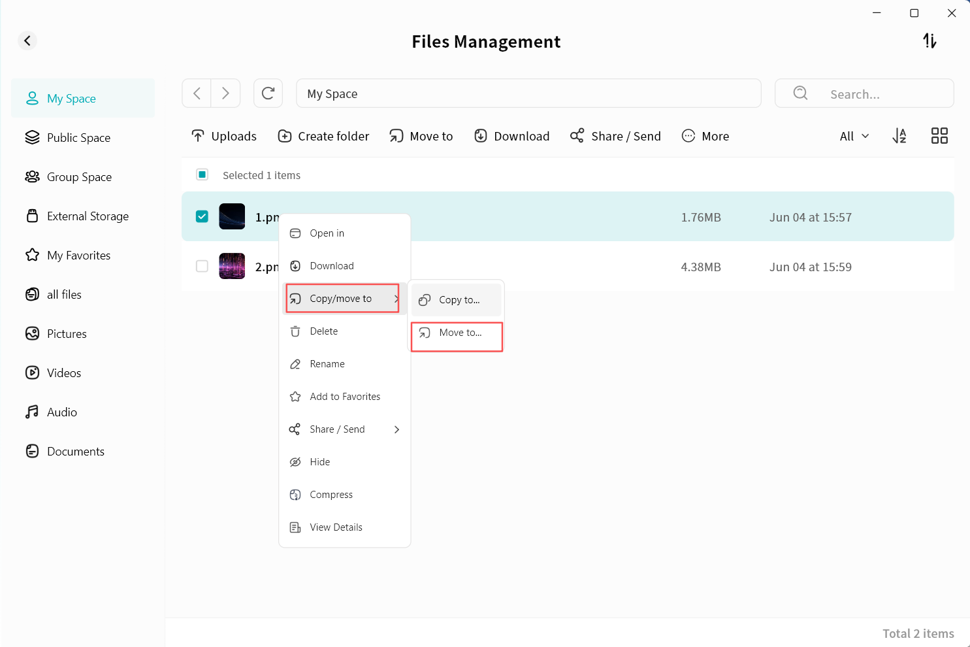Open the transfer list arrows icon

[x=930, y=41]
